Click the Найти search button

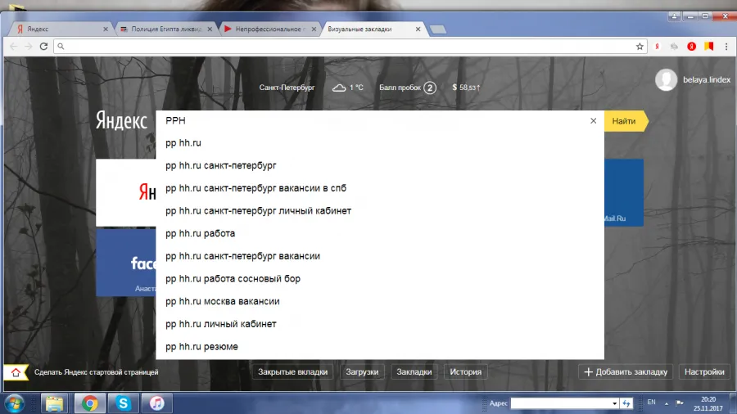point(625,121)
